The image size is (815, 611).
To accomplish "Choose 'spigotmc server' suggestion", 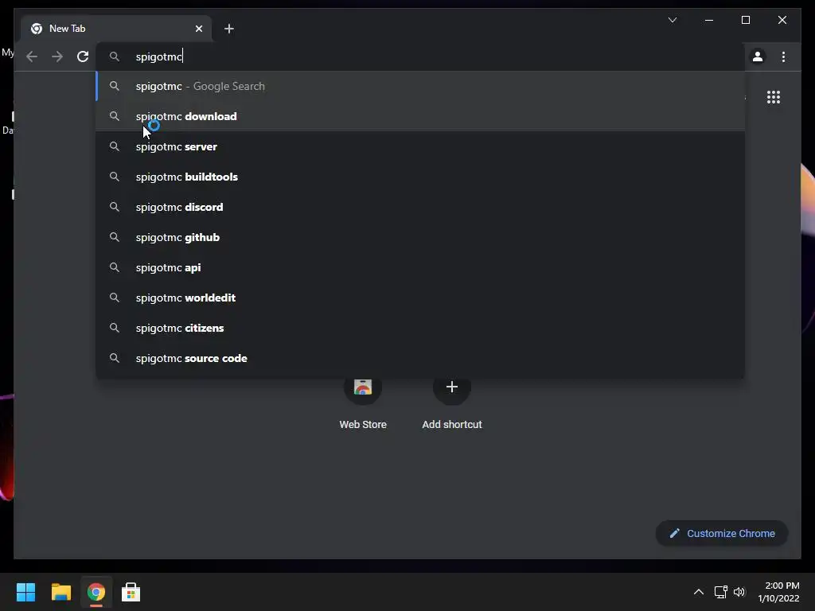I will 420,146.
